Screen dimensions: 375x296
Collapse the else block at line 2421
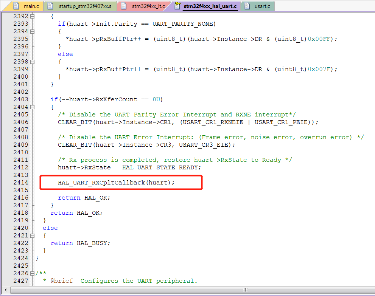click(x=32, y=236)
